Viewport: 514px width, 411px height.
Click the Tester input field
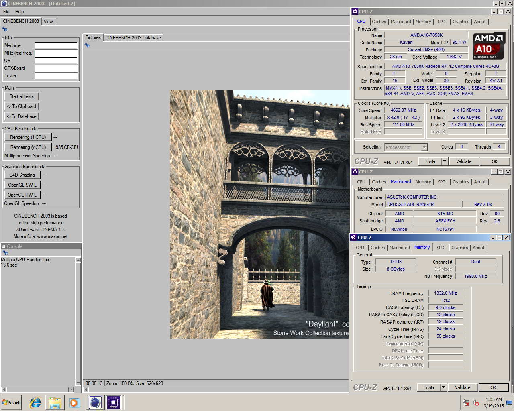click(56, 76)
